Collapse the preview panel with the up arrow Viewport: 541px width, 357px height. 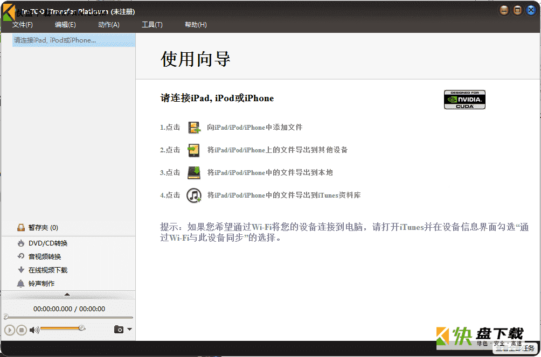point(67,295)
